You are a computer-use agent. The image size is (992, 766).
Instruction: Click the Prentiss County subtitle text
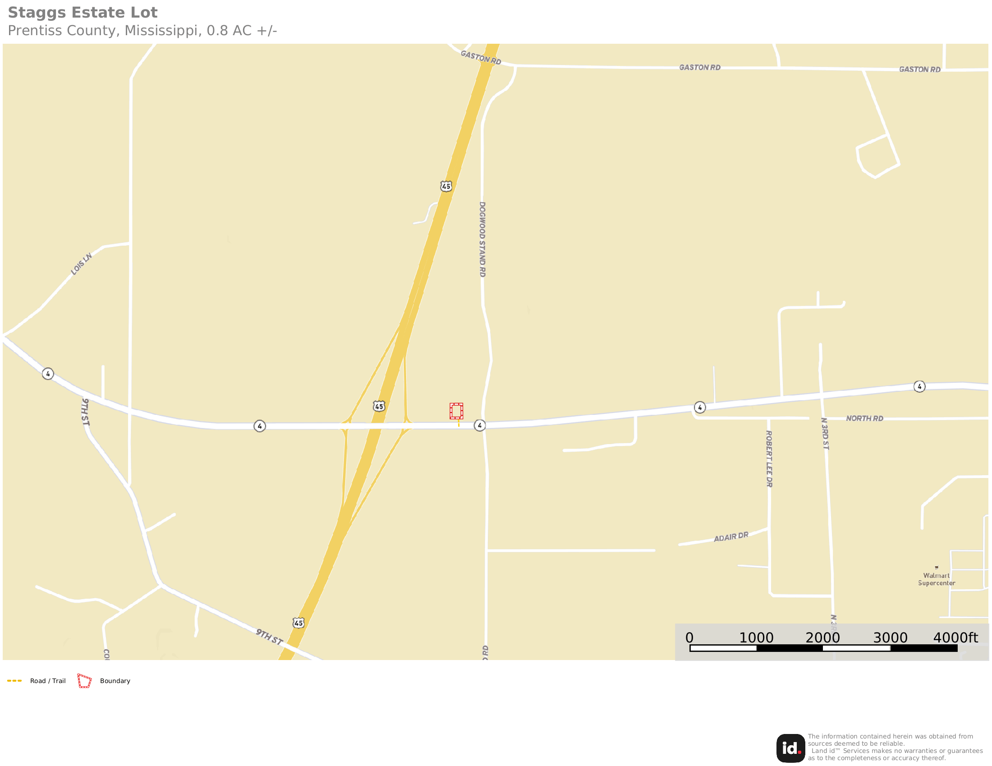pyautogui.click(x=142, y=31)
